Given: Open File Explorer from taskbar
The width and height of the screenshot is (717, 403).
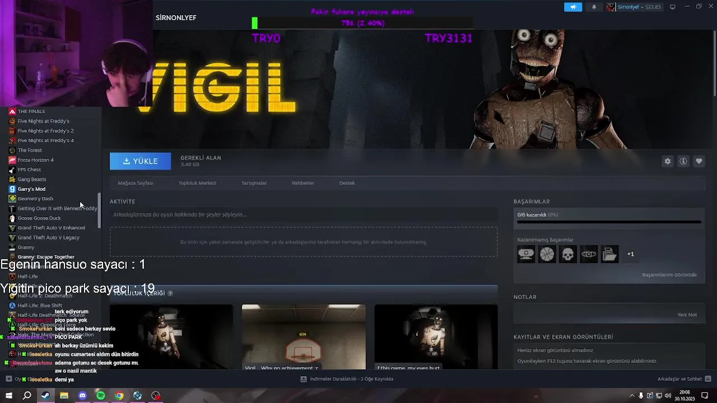Looking at the screenshot, I should [x=64, y=396].
